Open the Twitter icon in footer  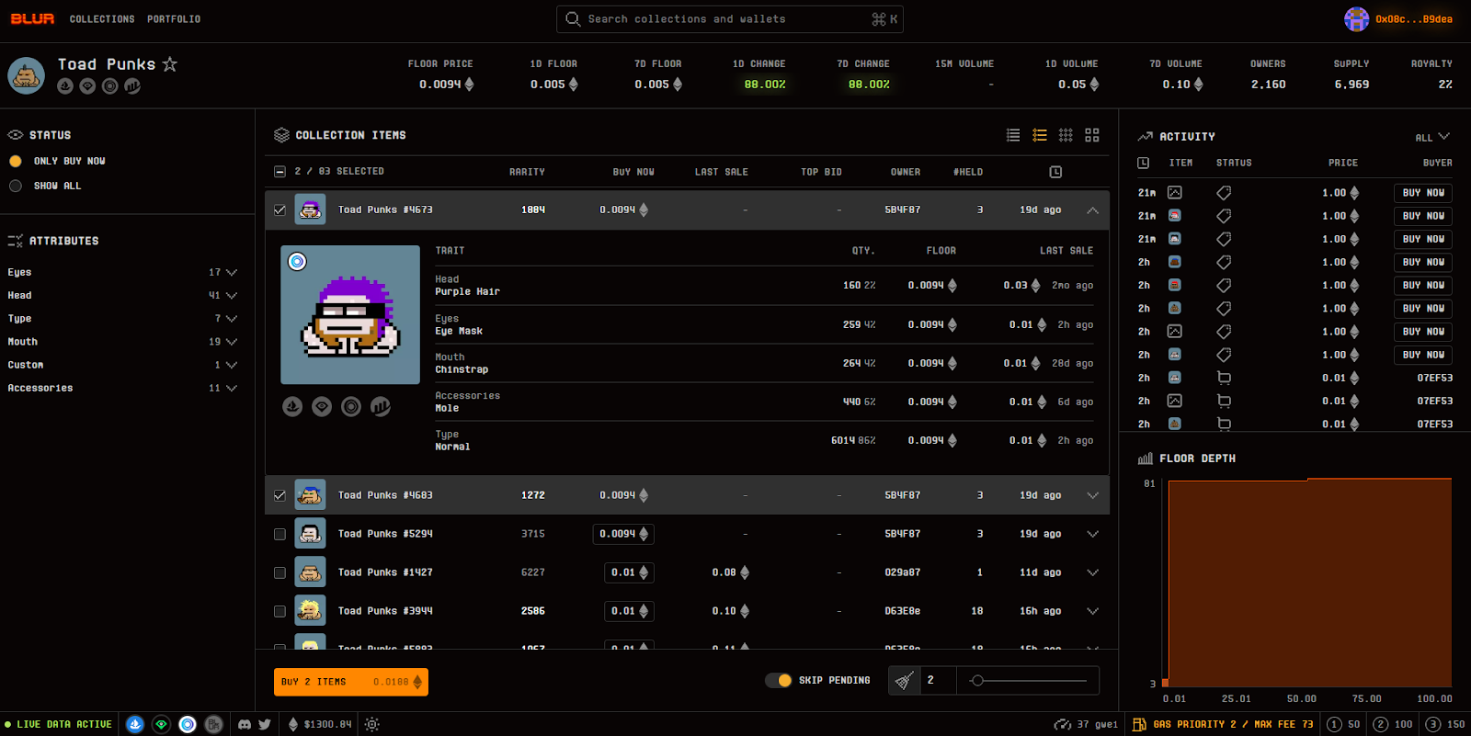265,724
